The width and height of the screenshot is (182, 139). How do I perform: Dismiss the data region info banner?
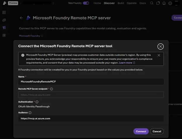(159, 55)
